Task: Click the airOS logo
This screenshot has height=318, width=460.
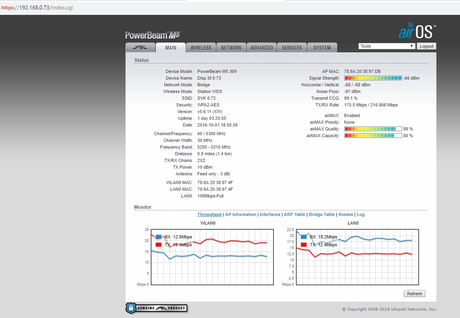Action: [x=417, y=32]
